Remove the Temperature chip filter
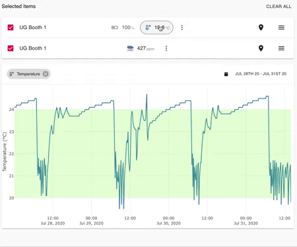Screen dimensions: 297x247 click(46, 74)
